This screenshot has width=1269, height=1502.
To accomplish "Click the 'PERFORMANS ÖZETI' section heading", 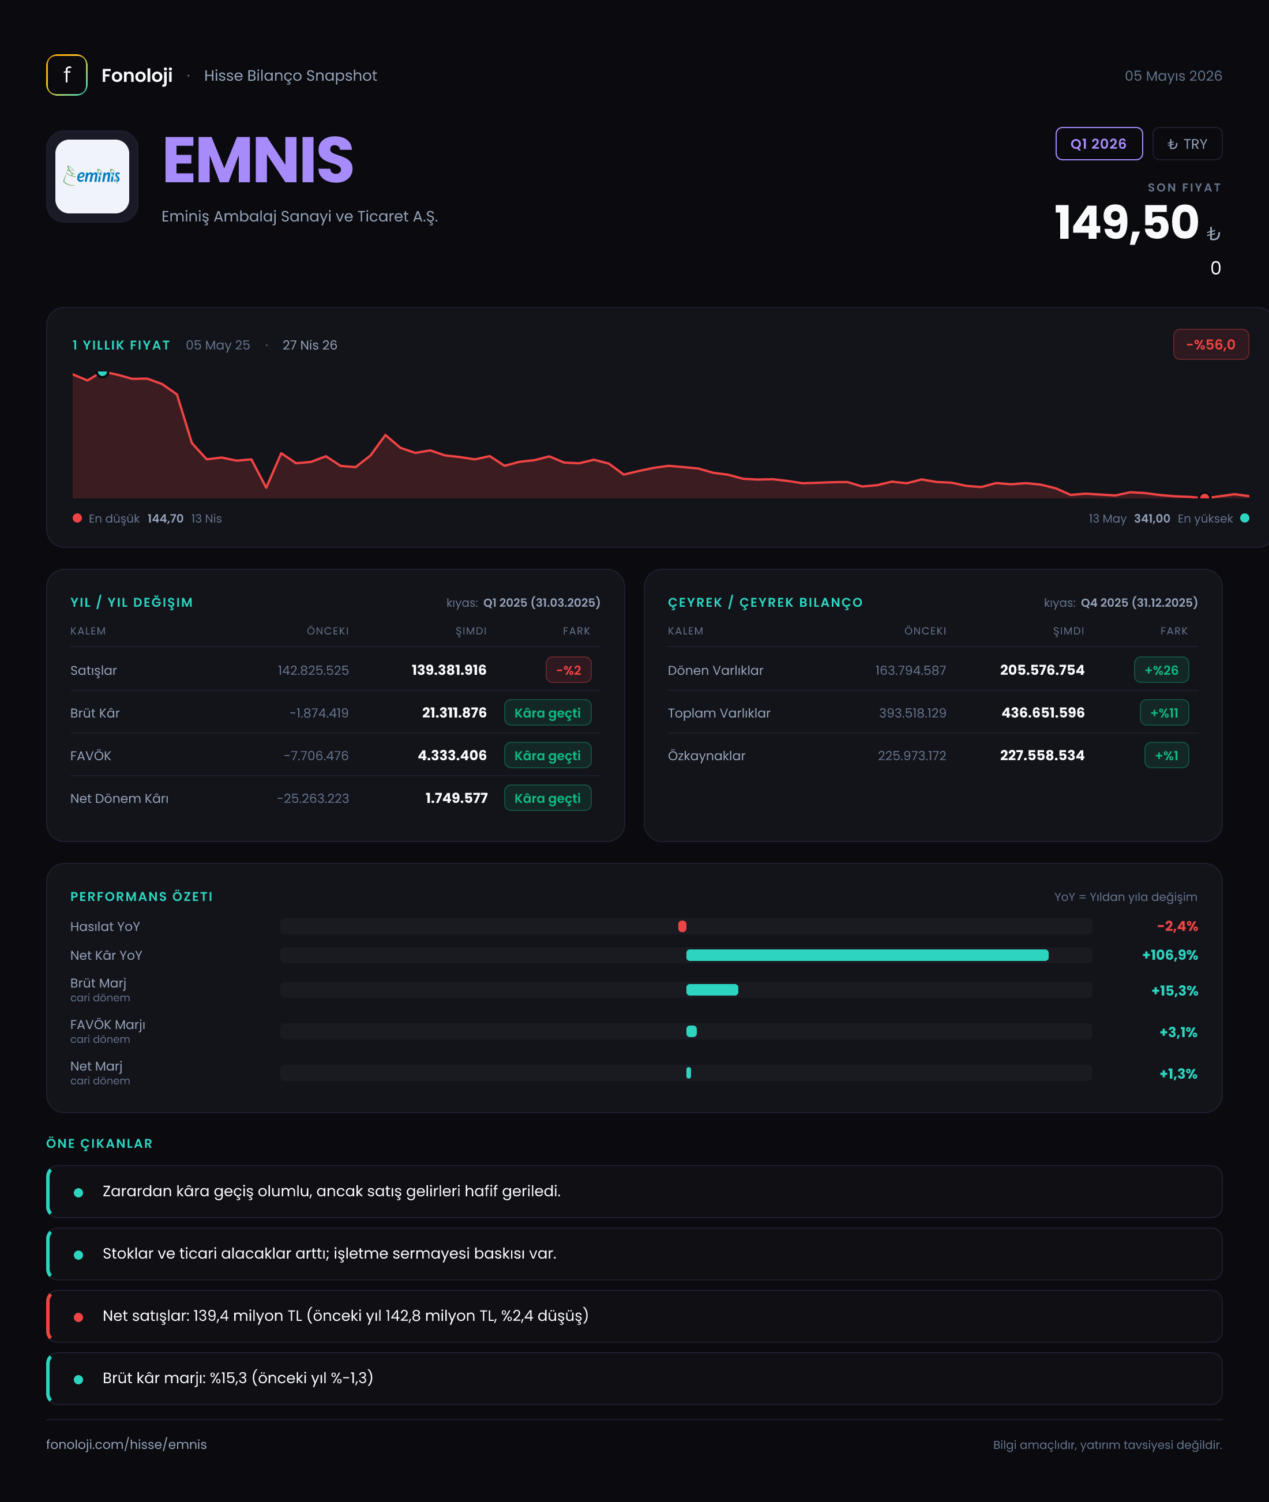I will coord(142,896).
